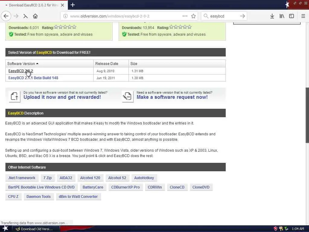309x232 pixels.
Task: Click right Tested green shield icon
Action: [124, 34]
